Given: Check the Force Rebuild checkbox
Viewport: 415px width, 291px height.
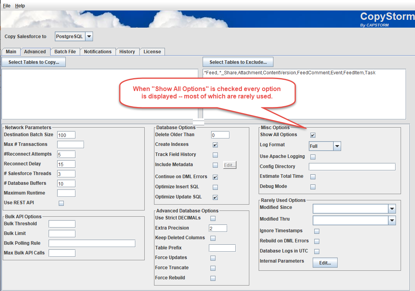Looking at the screenshot, I should [213, 278].
